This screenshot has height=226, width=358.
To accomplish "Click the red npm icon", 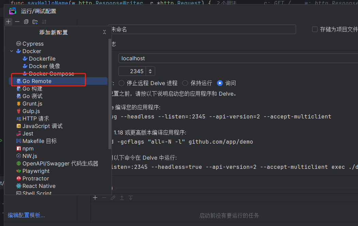I will tap(19, 149).
